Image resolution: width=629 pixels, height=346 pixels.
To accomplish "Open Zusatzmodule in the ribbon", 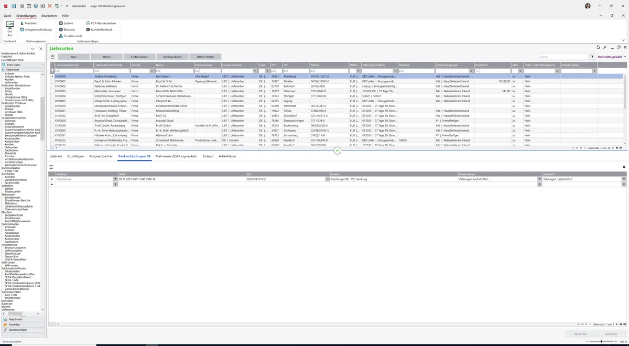I will coord(70,36).
